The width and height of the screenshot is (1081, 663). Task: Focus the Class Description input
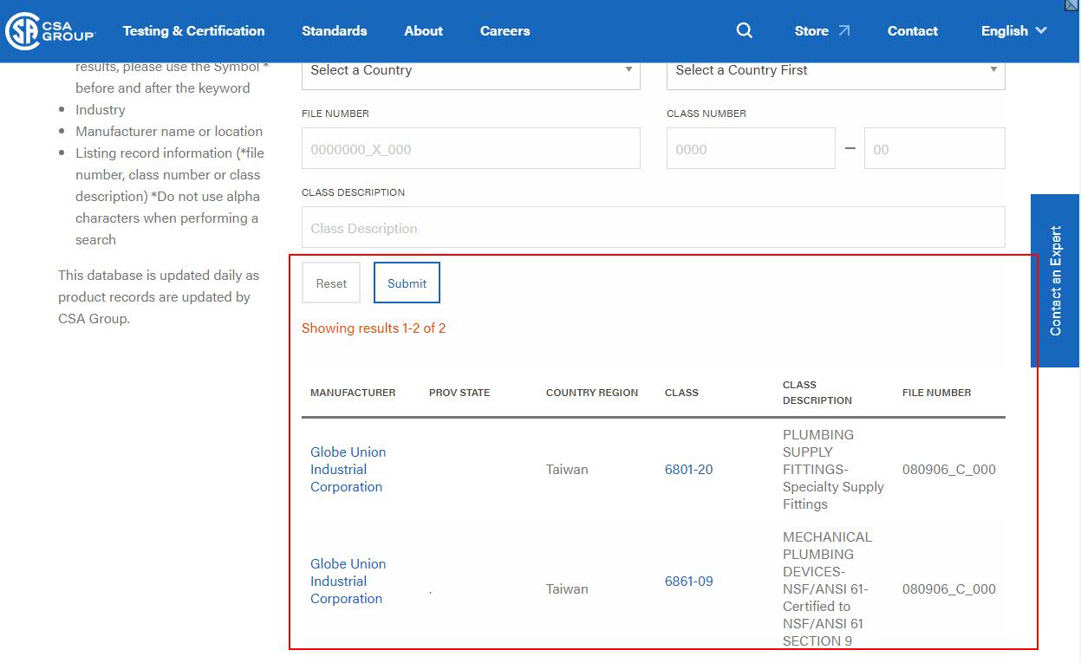click(x=652, y=228)
